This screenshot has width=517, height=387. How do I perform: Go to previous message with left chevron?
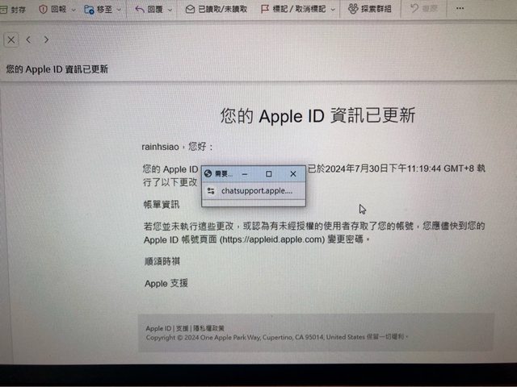pos(28,40)
